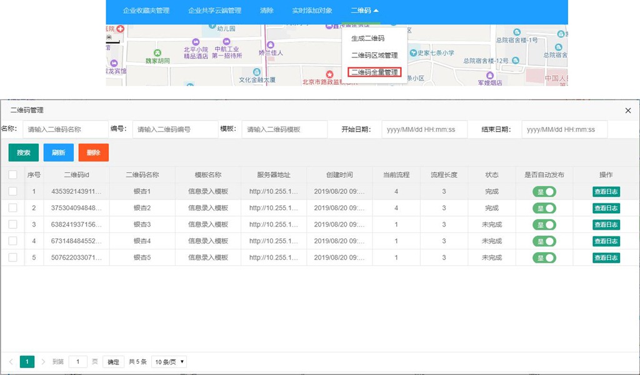The image size is (640, 375).
Task: Check the select-all checkbox in table header
Action: (12, 175)
